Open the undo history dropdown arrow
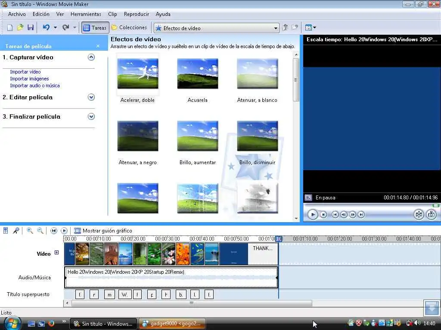Image resolution: width=441 pixels, height=330 pixels. point(55,27)
